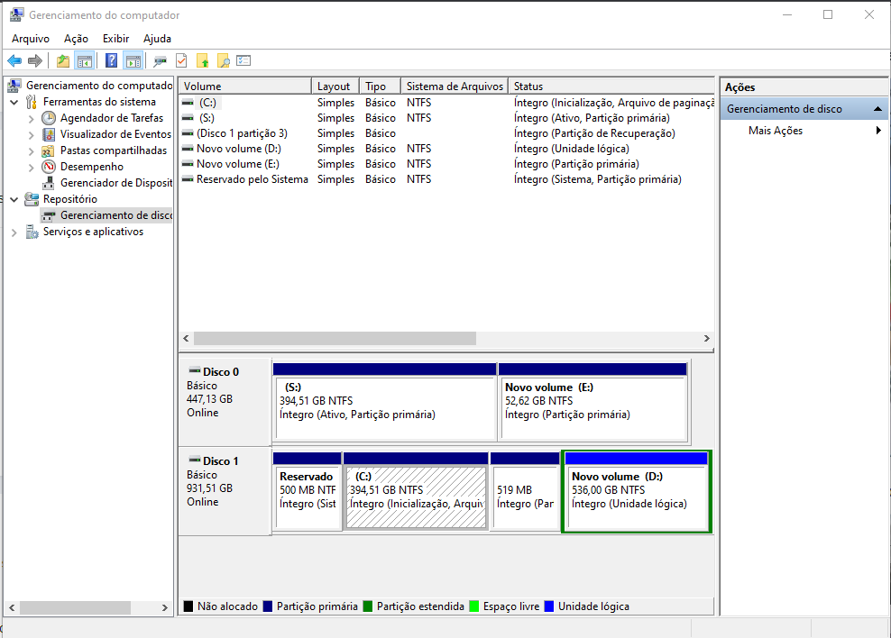
Task: Sort by the Volume column header
Action: coord(245,87)
